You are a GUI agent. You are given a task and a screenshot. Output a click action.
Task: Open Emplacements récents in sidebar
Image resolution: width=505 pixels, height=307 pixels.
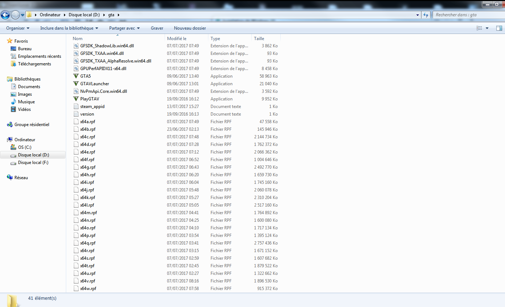coord(39,56)
